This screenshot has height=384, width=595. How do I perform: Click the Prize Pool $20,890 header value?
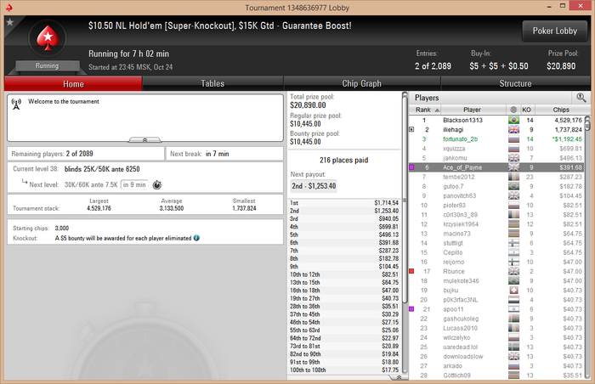pyautogui.click(x=561, y=66)
